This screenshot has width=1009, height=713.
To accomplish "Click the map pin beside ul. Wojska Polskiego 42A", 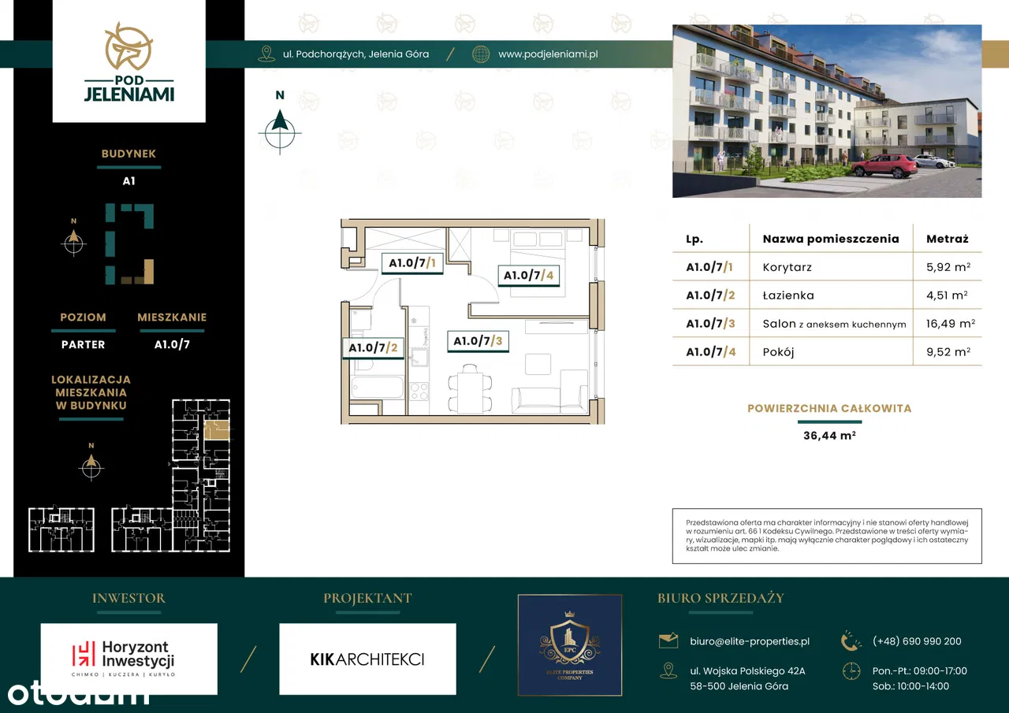I will click(668, 671).
